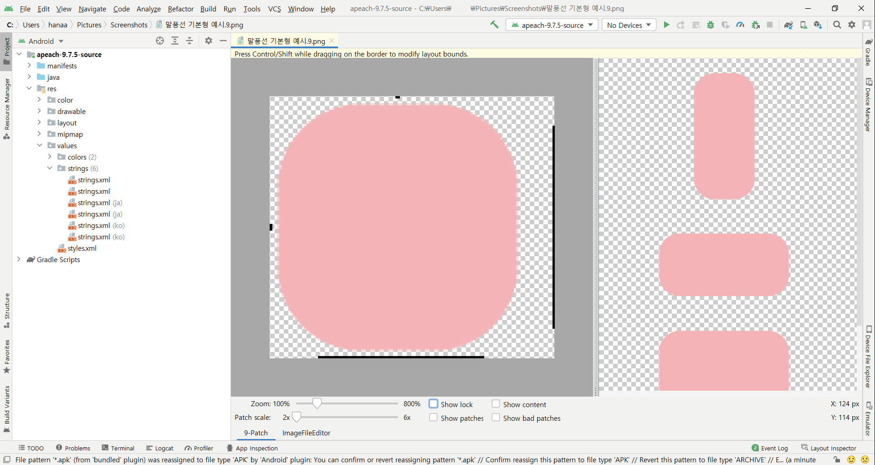
Task: Click the user account avatar icon
Action: point(867,25)
